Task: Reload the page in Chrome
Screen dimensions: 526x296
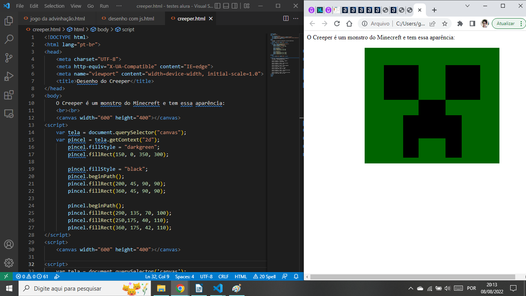Action: (x=337, y=24)
